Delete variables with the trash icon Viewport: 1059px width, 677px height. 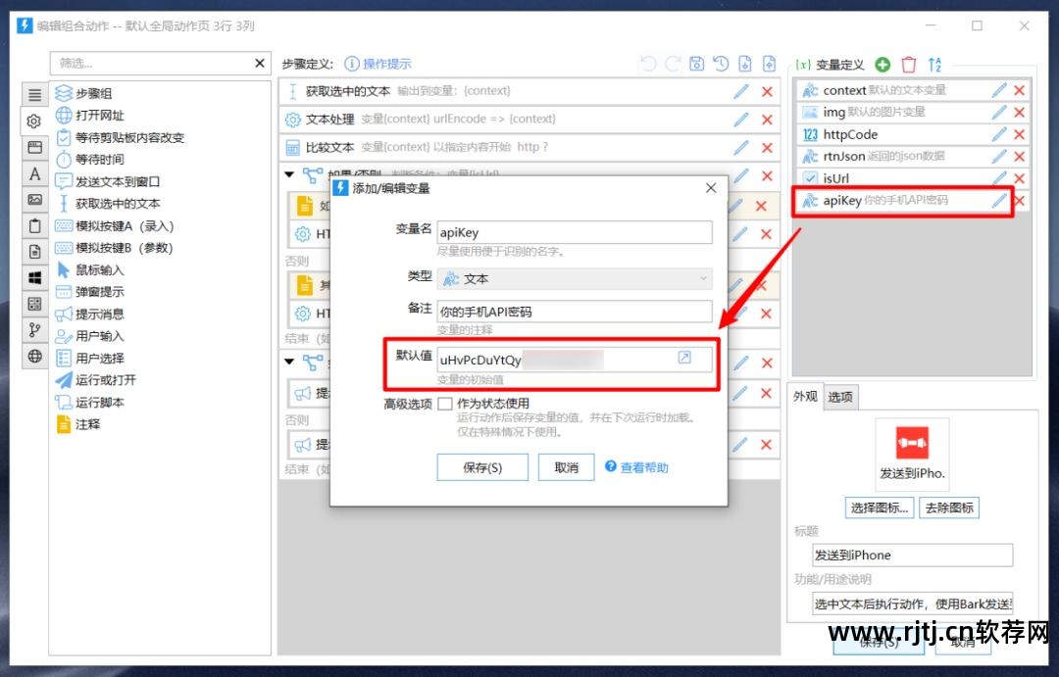[x=909, y=64]
